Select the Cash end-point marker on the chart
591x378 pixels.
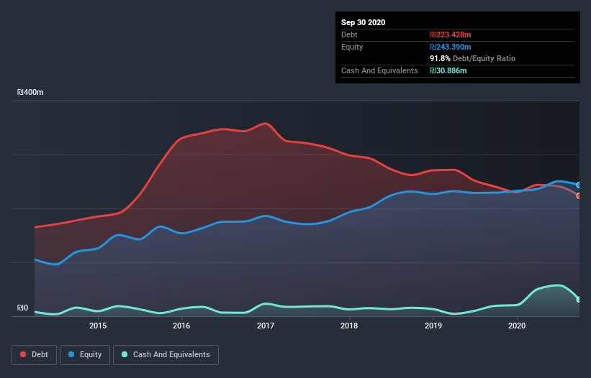(x=579, y=300)
